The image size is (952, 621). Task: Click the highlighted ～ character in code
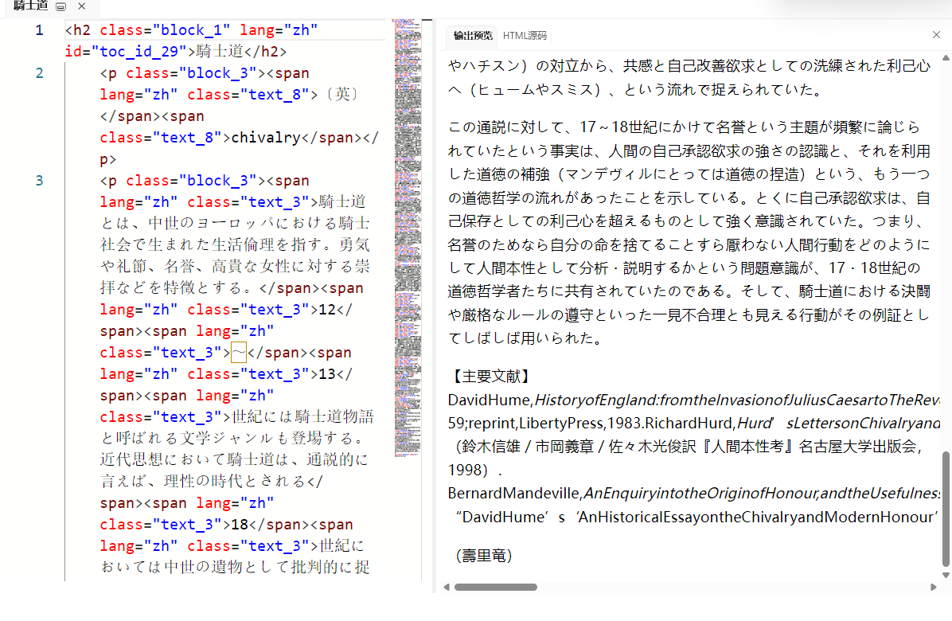[x=239, y=353]
